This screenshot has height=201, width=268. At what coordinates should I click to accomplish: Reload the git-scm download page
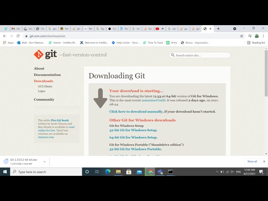pyautogui.click(x=18, y=36)
